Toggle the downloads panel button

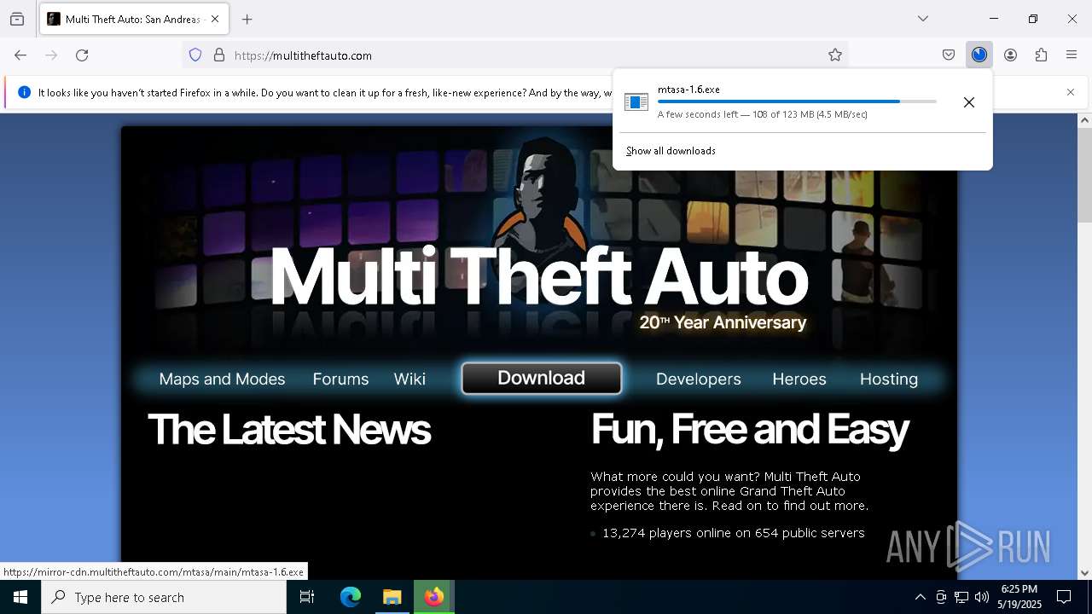[x=979, y=55]
